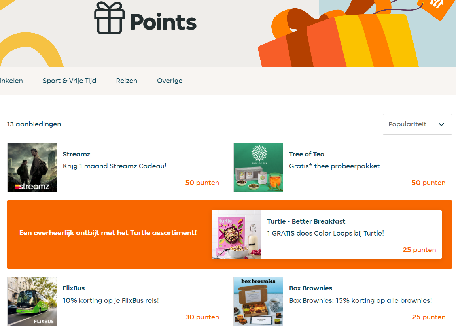Click the Points gift box logo icon
456x328 pixels.
click(109, 18)
